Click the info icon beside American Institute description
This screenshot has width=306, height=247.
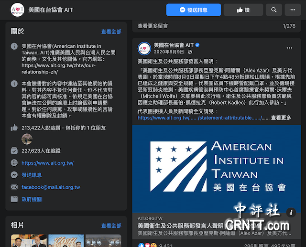click(14, 46)
